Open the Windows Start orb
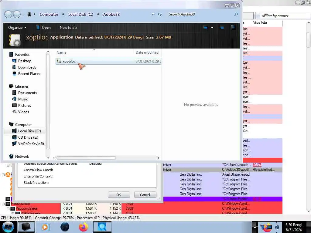The image size is (311, 233). 8,227
